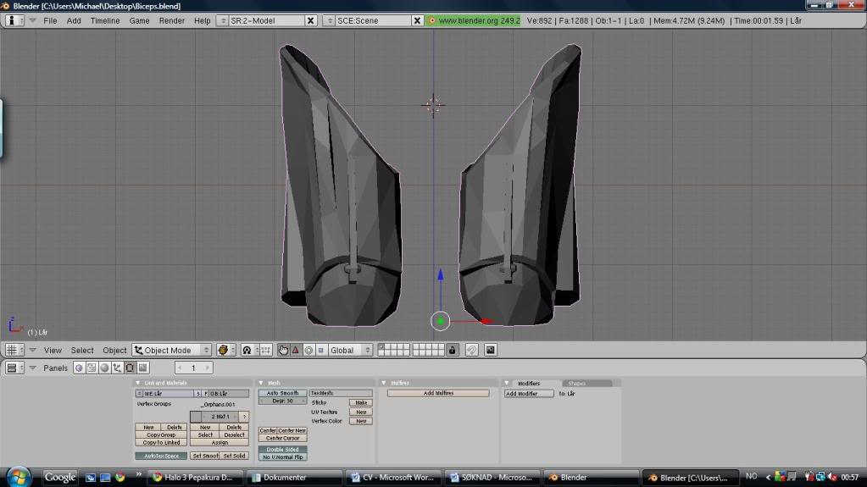The image size is (867, 487).
Task: Open the buttons window type selector
Action: pos(14,368)
